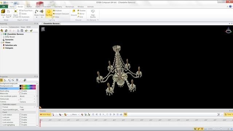Click the High Quality render button
The height and width of the screenshot is (131, 233).
[x=93, y=14]
